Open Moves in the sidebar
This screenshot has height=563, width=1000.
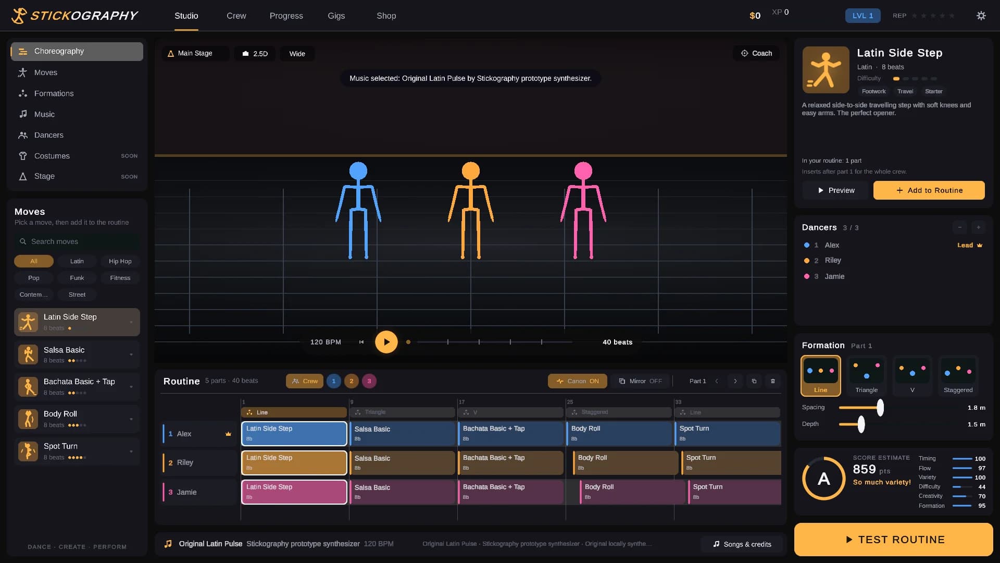[77, 72]
